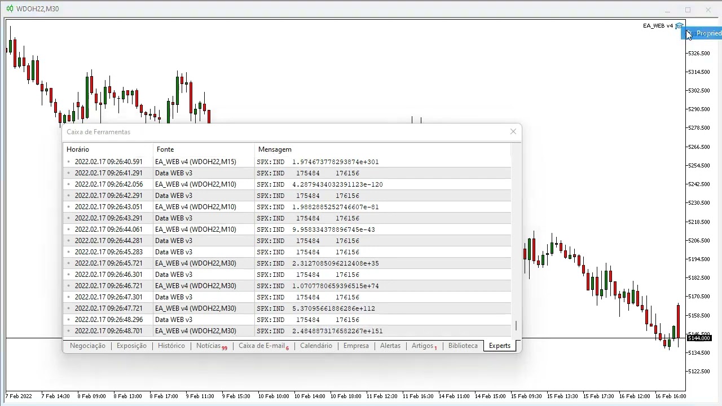Screen dimensions: 722x406
Task: Show the Notícias tab
Action: tap(212, 346)
